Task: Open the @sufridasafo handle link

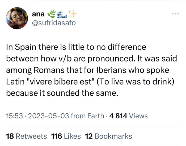Action: tap(53, 23)
